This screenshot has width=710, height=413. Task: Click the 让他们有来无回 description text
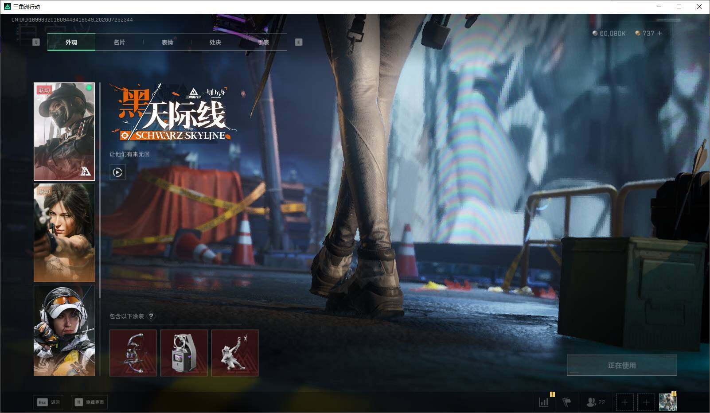pos(130,154)
